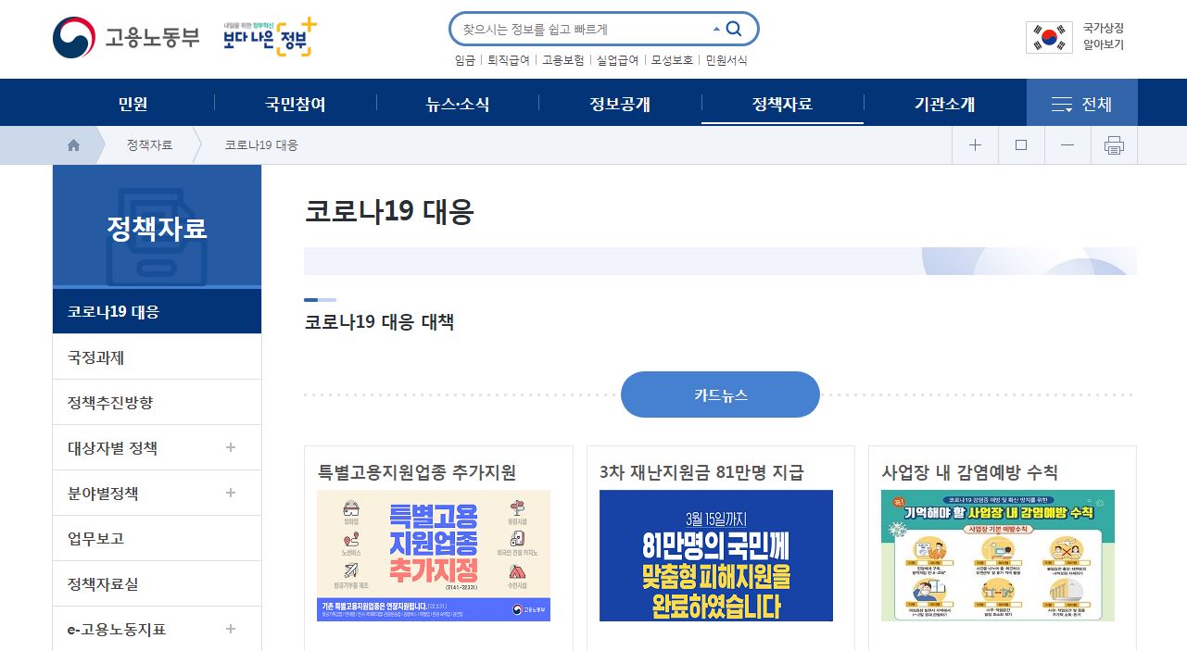
Task: Print page using printer icon
Action: pyautogui.click(x=1114, y=145)
